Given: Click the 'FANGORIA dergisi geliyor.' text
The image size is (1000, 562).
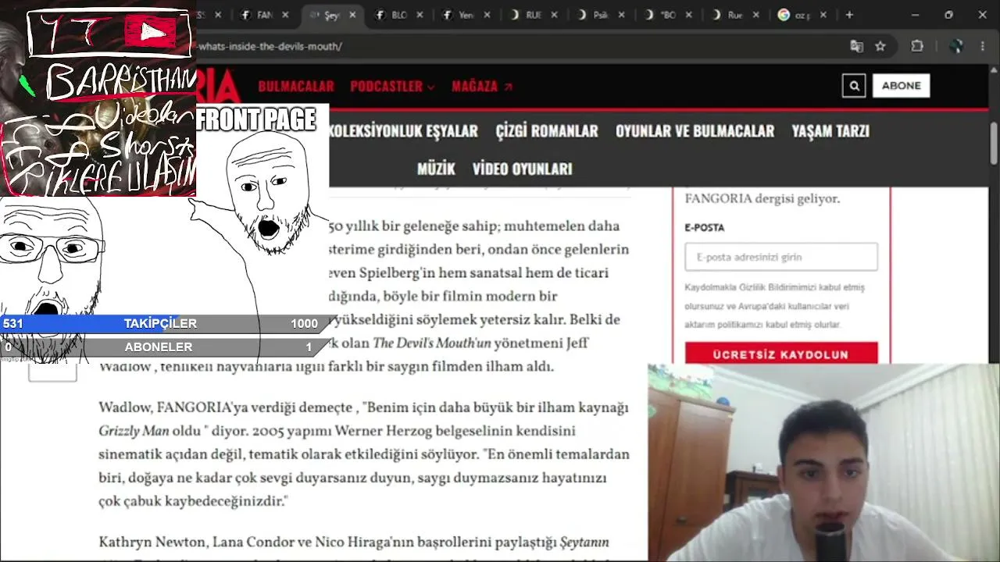Looking at the screenshot, I should pyautogui.click(x=762, y=198).
